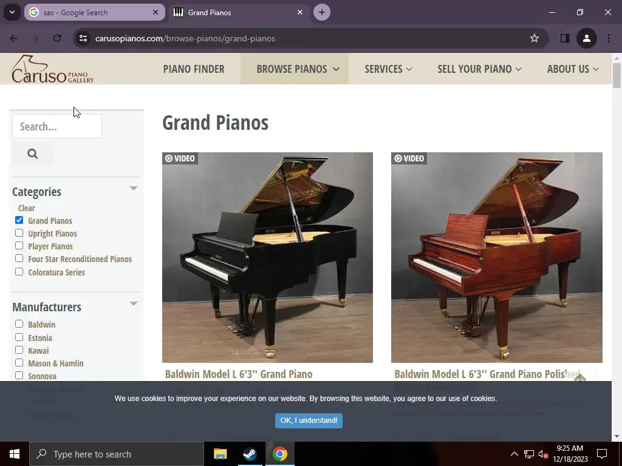This screenshot has width=622, height=466.
Task: Click the network icon in system tray
Action: point(529,454)
